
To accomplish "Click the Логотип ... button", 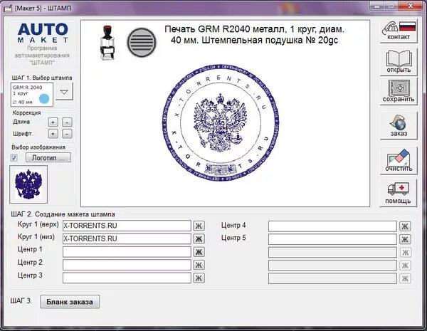I will tap(48, 158).
